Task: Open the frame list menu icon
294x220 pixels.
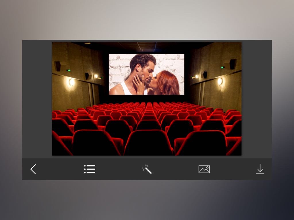Action: (90, 169)
